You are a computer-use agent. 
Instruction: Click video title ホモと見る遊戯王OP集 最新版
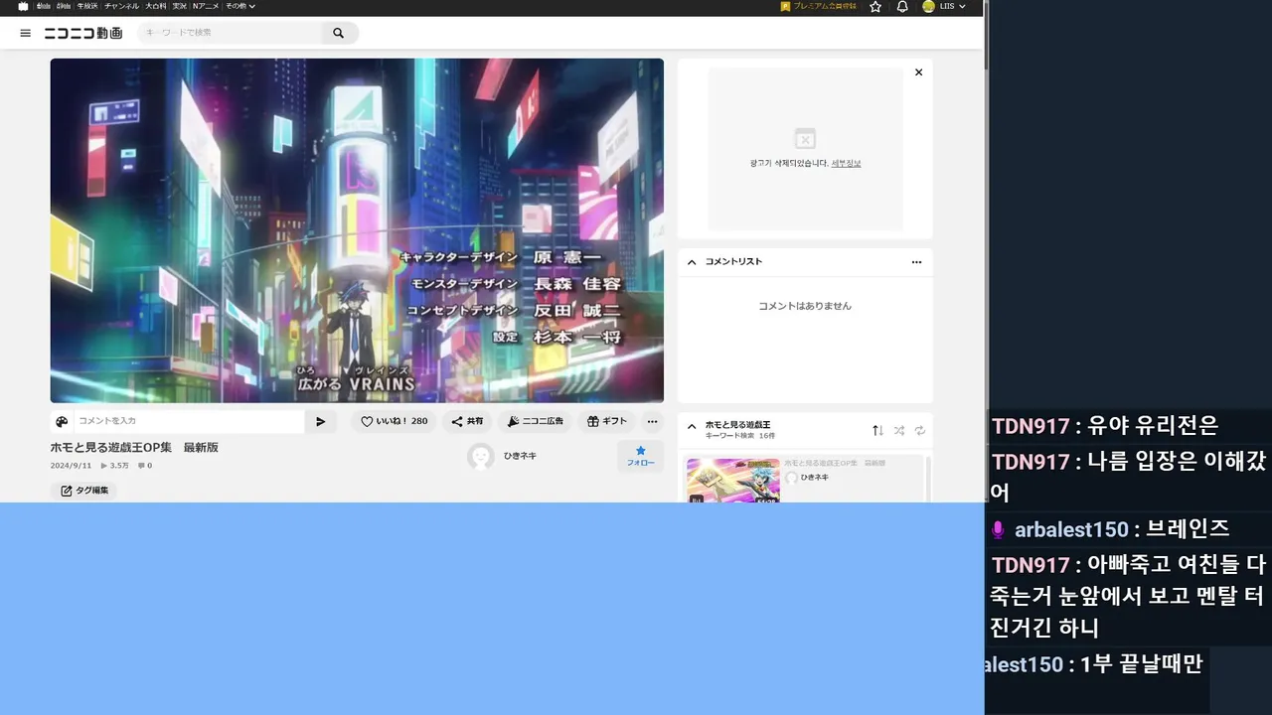(134, 448)
